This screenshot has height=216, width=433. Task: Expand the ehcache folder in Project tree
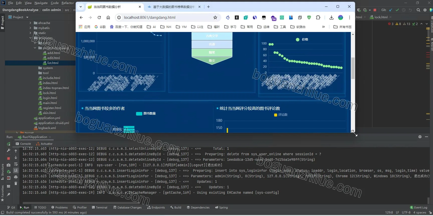coord(31,23)
